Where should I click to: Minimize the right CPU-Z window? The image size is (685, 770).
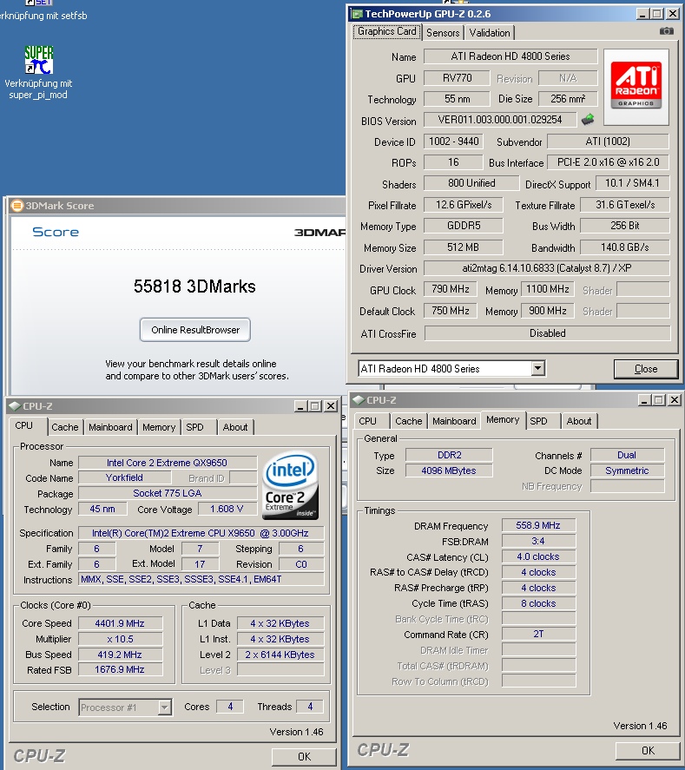tap(644, 400)
